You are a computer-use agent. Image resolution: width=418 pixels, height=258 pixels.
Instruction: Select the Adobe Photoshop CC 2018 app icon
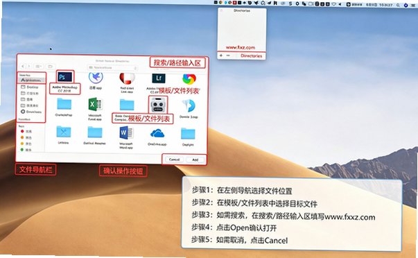coord(65,77)
